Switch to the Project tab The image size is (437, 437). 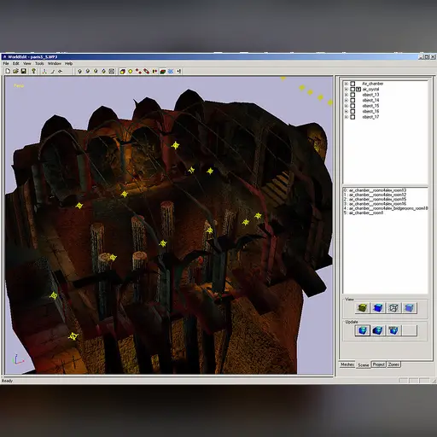tap(379, 364)
